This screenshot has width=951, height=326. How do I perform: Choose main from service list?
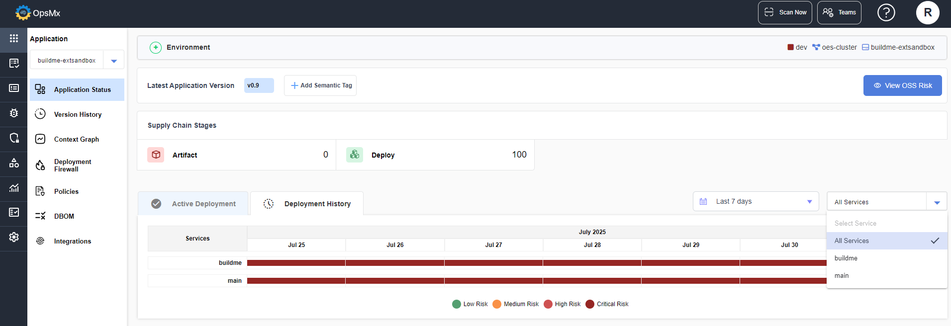(842, 275)
